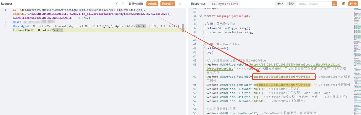Screen dimensions: 361x115
Task: Click the orange 热加载 button
Action: click(152, 4)
